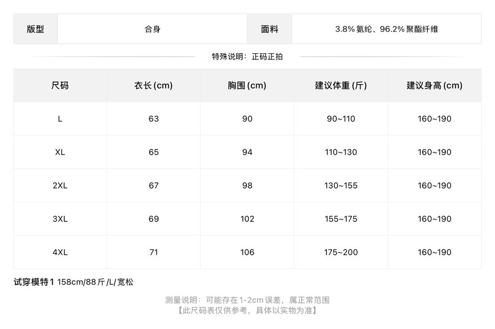The image size is (495, 329).
Task: Click the 衣长(cm) column header
Action: pos(153,85)
